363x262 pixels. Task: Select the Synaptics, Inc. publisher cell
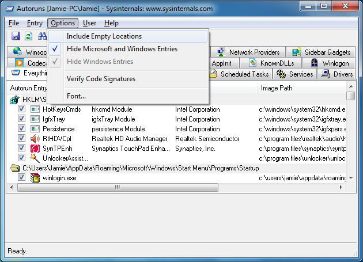click(x=195, y=149)
